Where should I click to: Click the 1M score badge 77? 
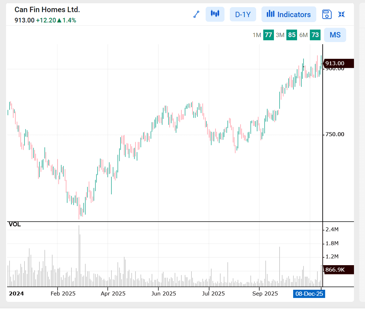point(268,35)
